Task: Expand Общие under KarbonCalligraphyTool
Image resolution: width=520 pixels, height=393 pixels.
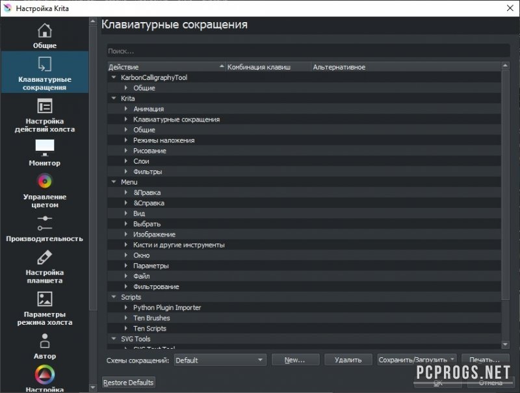Action: [125, 88]
